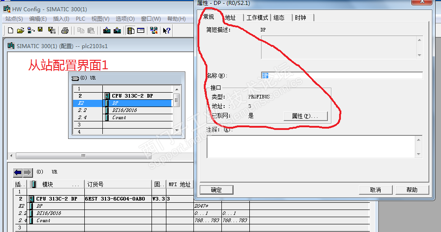Click comment box scroll down arrow
This screenshot has width=441, height=232.
tap(419, 154)
